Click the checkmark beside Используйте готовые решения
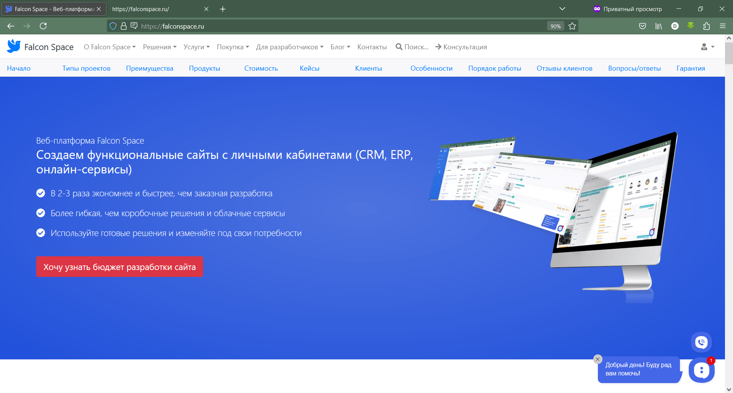733x393 pixels. [40, 233]
